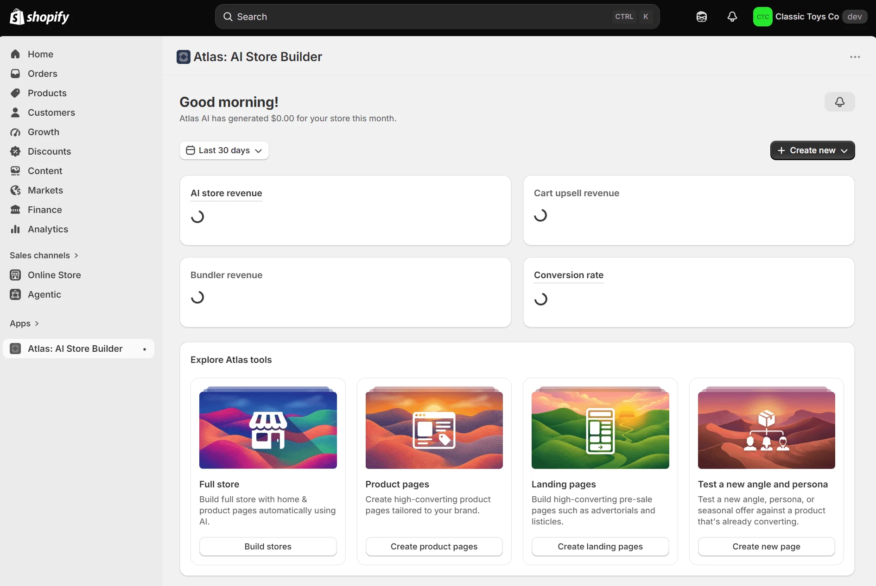Screen dimensions: 876x586
Task: Click the Landing pages thumbnail image
Action: (x=600, y=428)
